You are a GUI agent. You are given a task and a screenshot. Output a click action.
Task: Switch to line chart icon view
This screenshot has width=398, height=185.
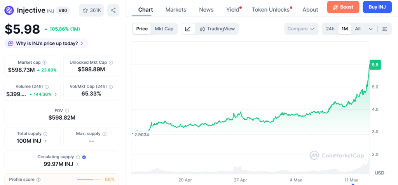[188, 29]
